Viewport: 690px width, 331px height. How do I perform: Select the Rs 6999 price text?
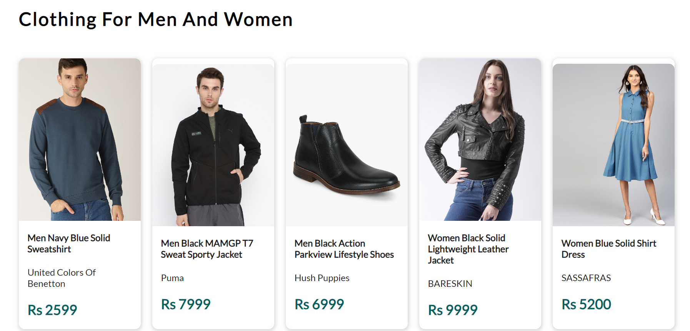pos(319,304)
